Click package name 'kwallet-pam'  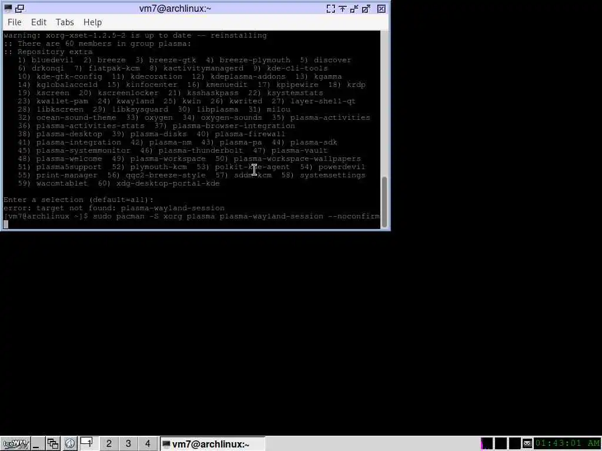62,101
